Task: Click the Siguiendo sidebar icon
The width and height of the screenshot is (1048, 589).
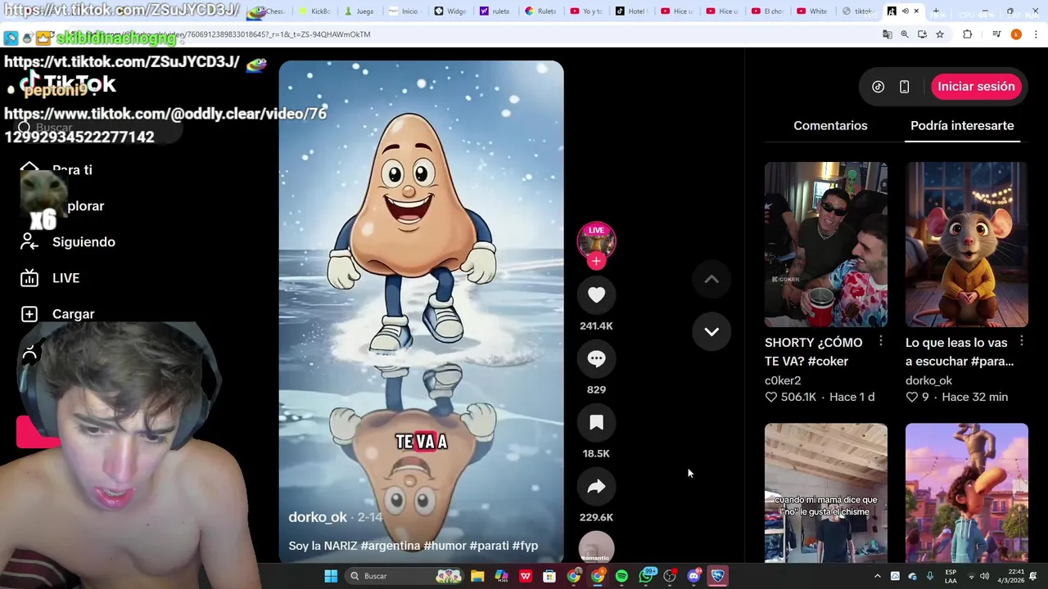Action: 29,241
